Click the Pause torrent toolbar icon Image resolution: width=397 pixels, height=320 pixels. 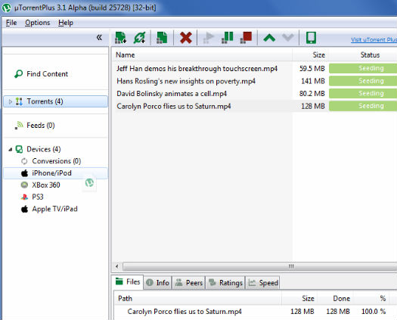[227, 38]
